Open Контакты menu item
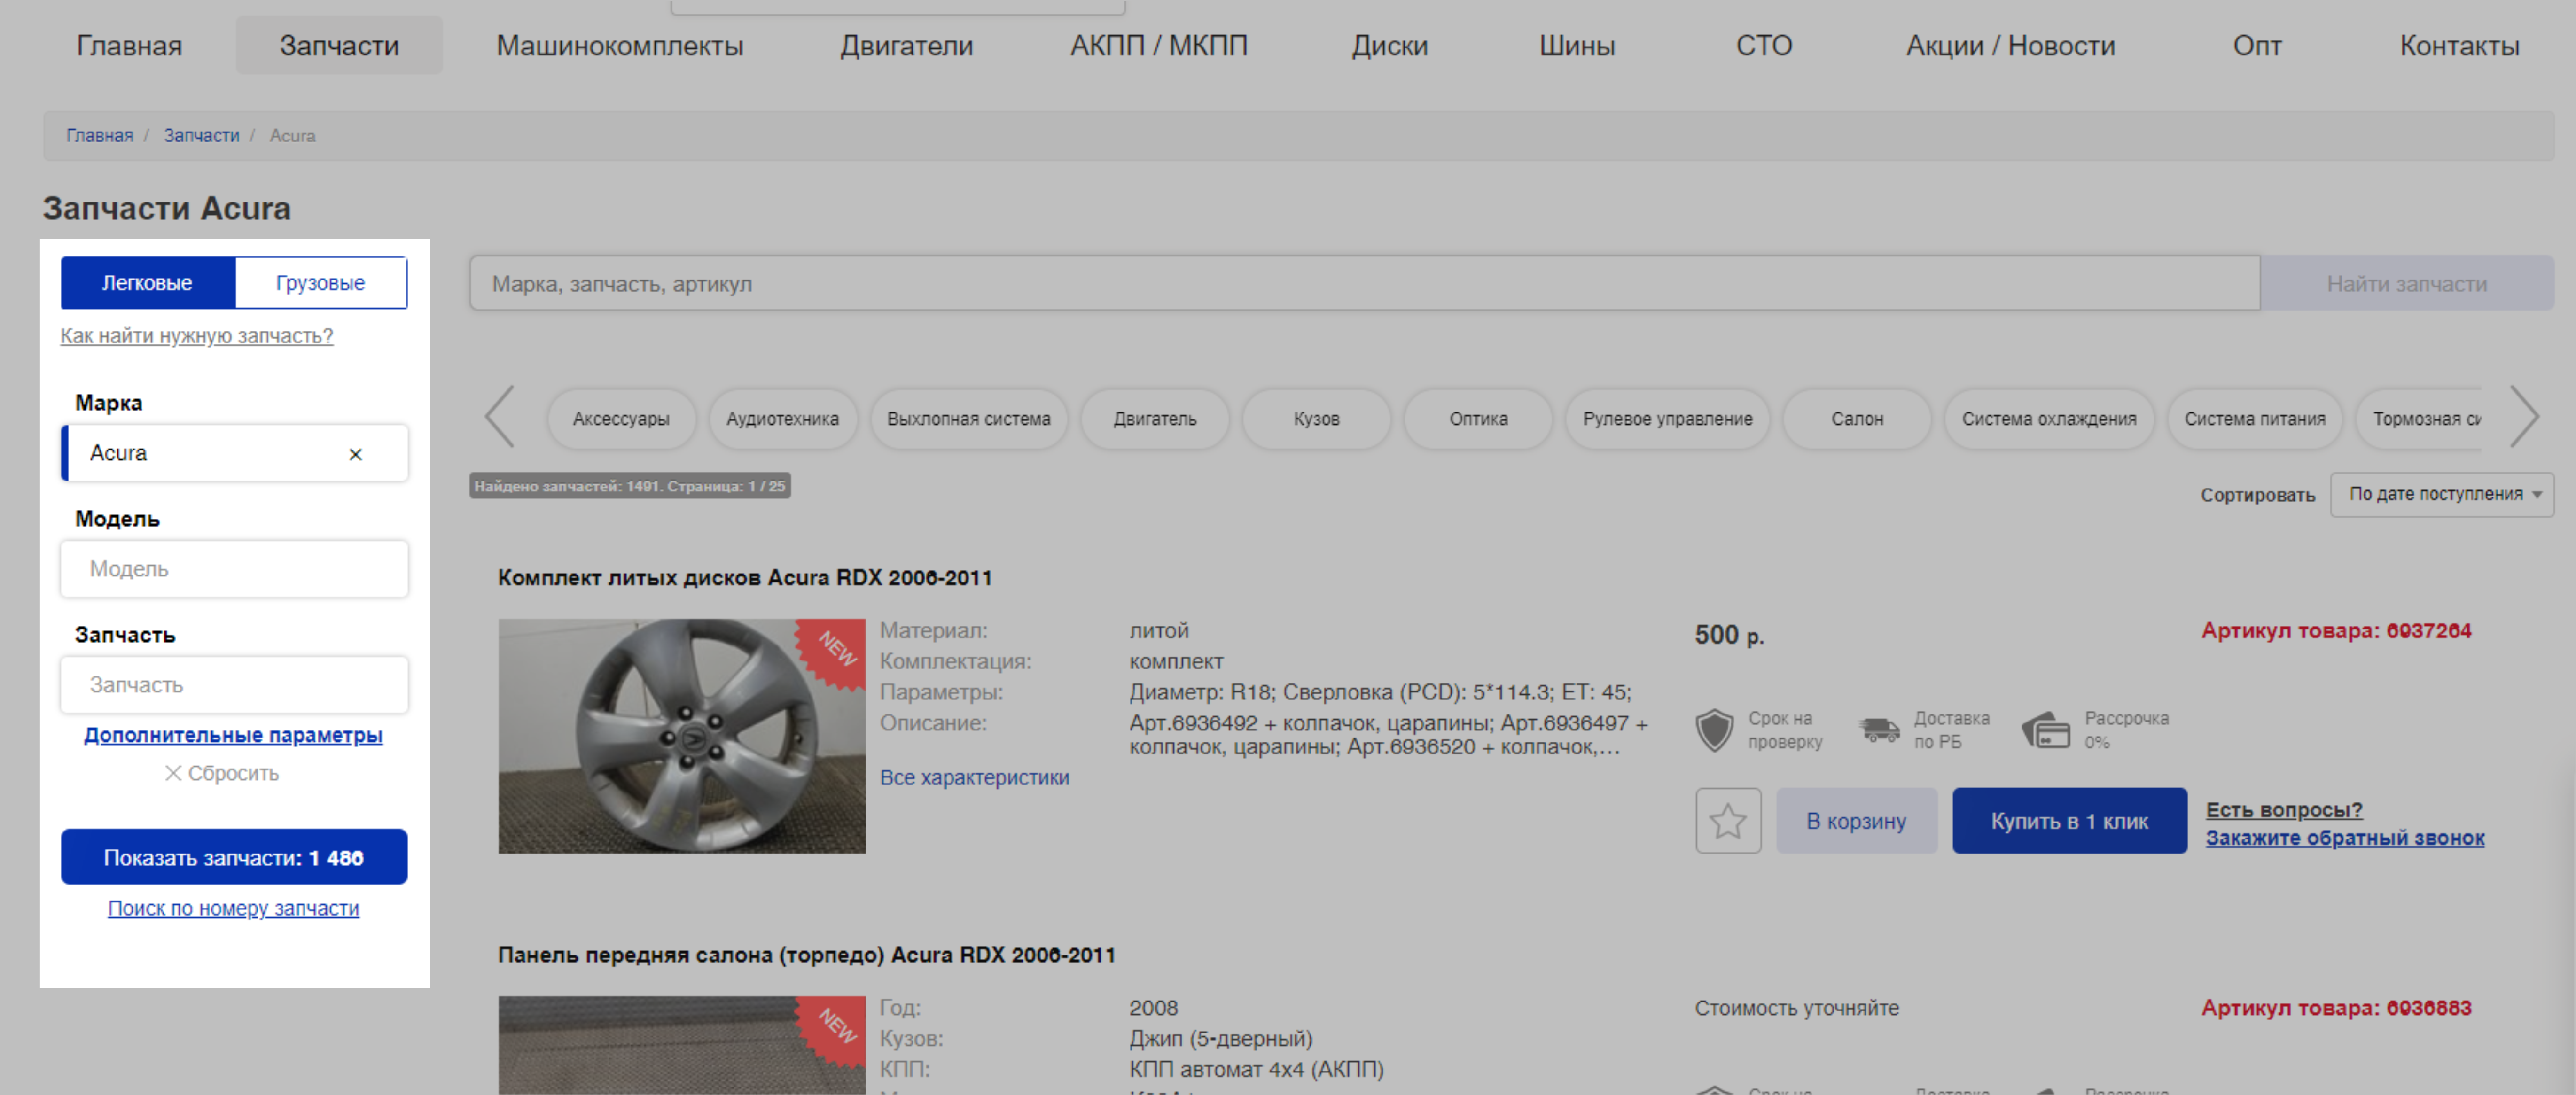 click(x=2459, y=45)
